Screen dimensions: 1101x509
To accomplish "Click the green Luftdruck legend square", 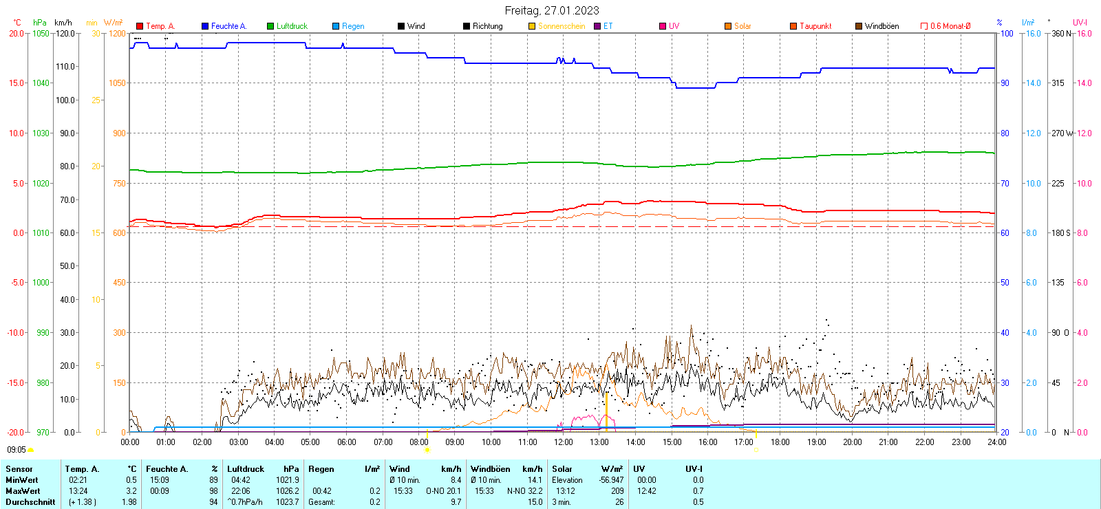I will [270, 26].
